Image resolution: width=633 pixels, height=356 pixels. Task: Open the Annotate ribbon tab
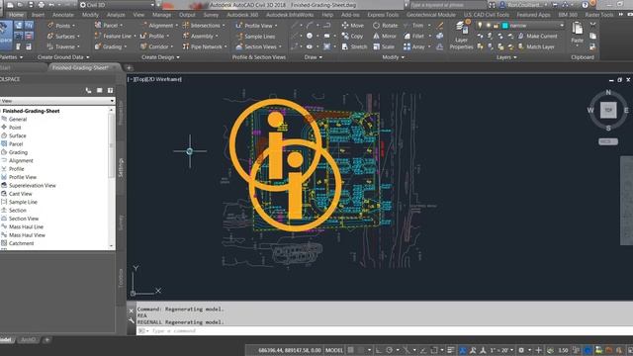[63, 15]
